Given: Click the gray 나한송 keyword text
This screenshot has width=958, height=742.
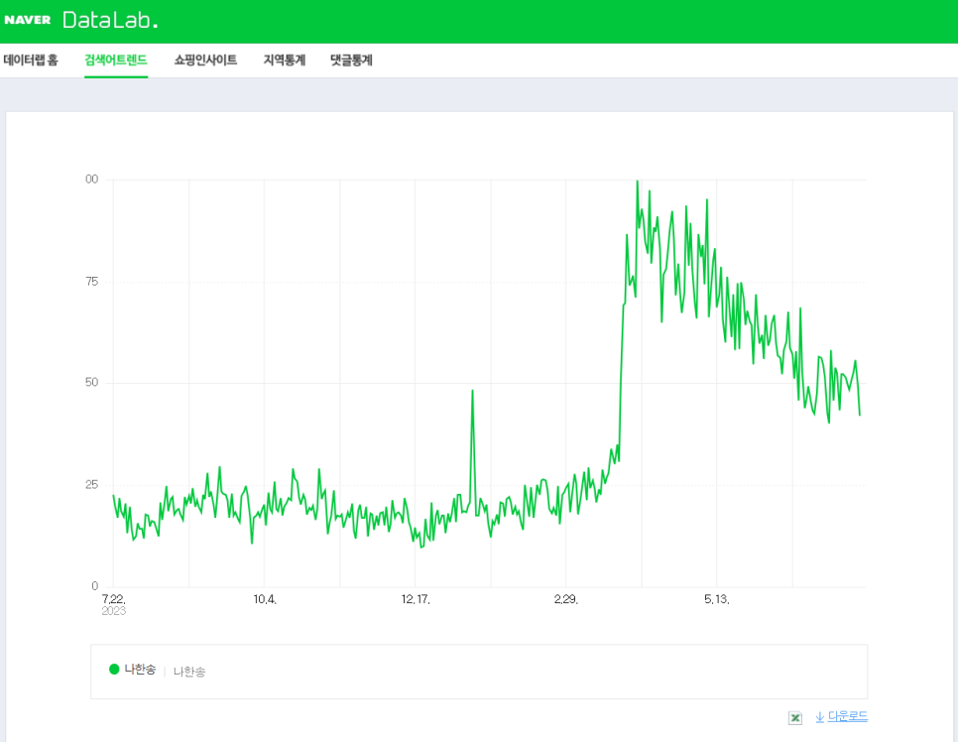Looking at the screenshot, I should coord(189,672).
